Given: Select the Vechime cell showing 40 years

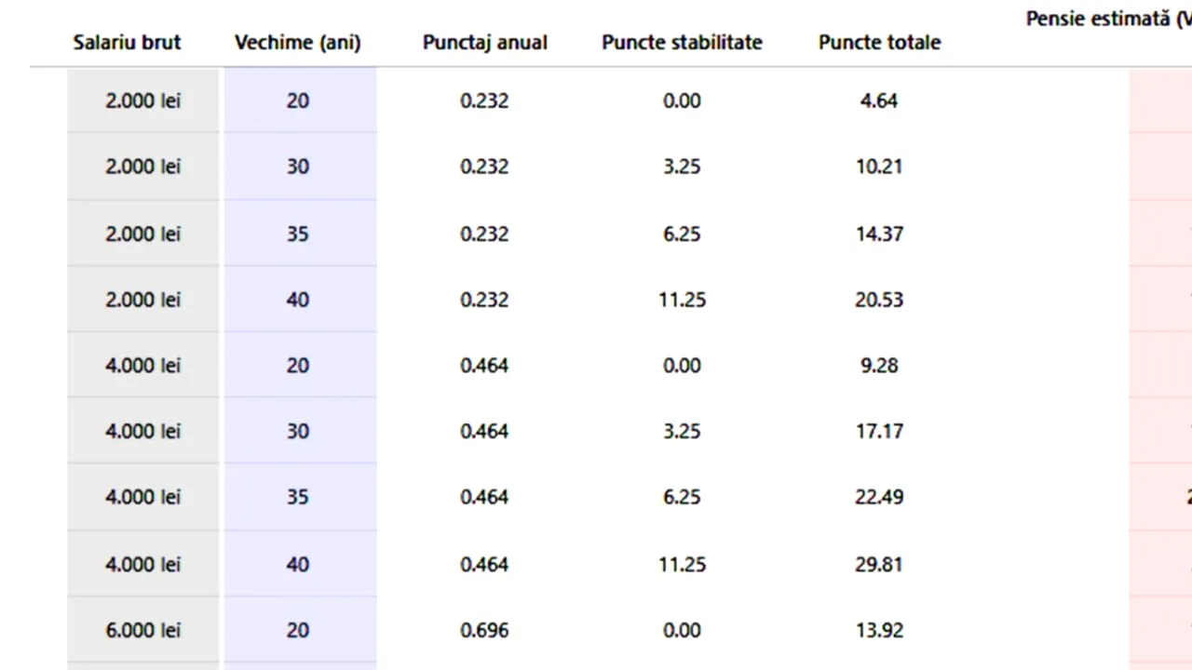Looking at the screenshot, I should pos(298,300).
